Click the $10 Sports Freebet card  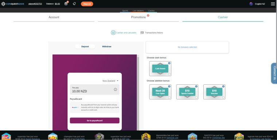(x=187, y=92)
